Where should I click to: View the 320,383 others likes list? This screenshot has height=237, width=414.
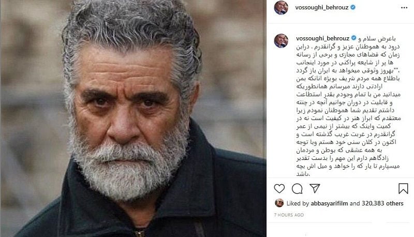pos(382,203)
